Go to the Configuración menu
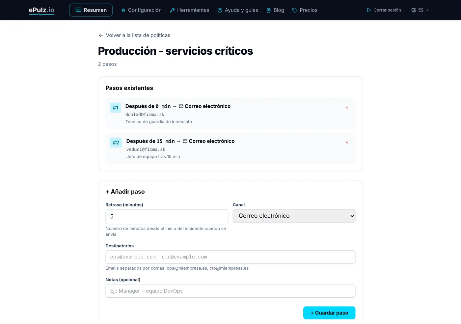Image resolution: width=461 pixels, height=324 pixels. (x=141, y=10)
